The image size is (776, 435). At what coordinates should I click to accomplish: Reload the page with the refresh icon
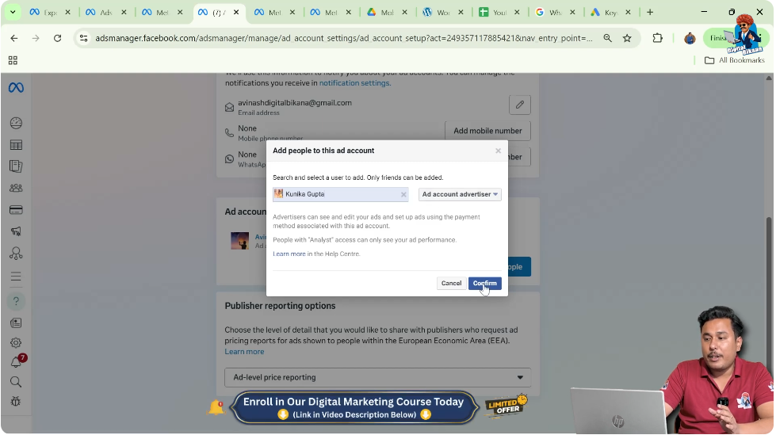click(57, 38)
